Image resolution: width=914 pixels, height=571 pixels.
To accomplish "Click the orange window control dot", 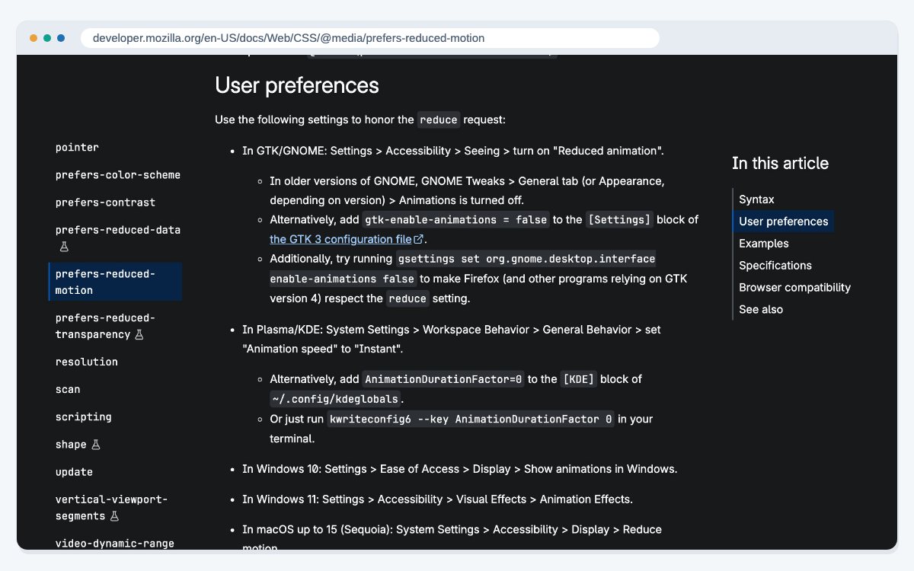I will pyautogui.click(x=34, y=38).
